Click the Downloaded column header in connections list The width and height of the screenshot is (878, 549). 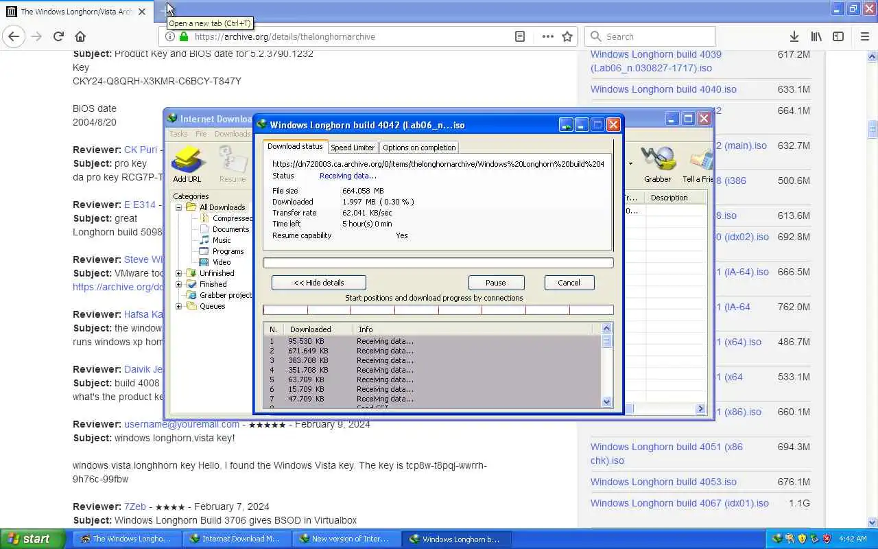coord(319,329)
